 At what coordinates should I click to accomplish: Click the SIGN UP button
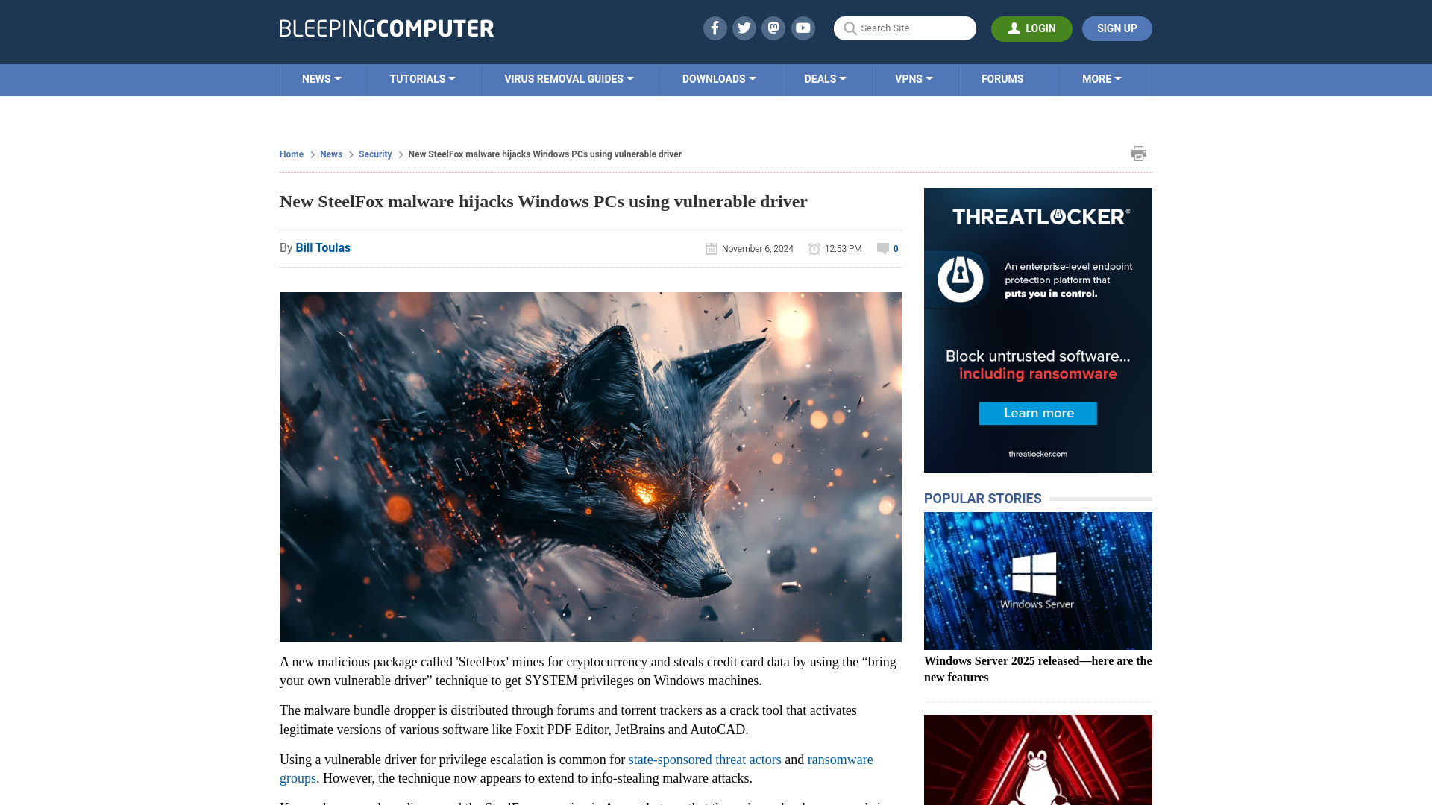[1117, 28]
